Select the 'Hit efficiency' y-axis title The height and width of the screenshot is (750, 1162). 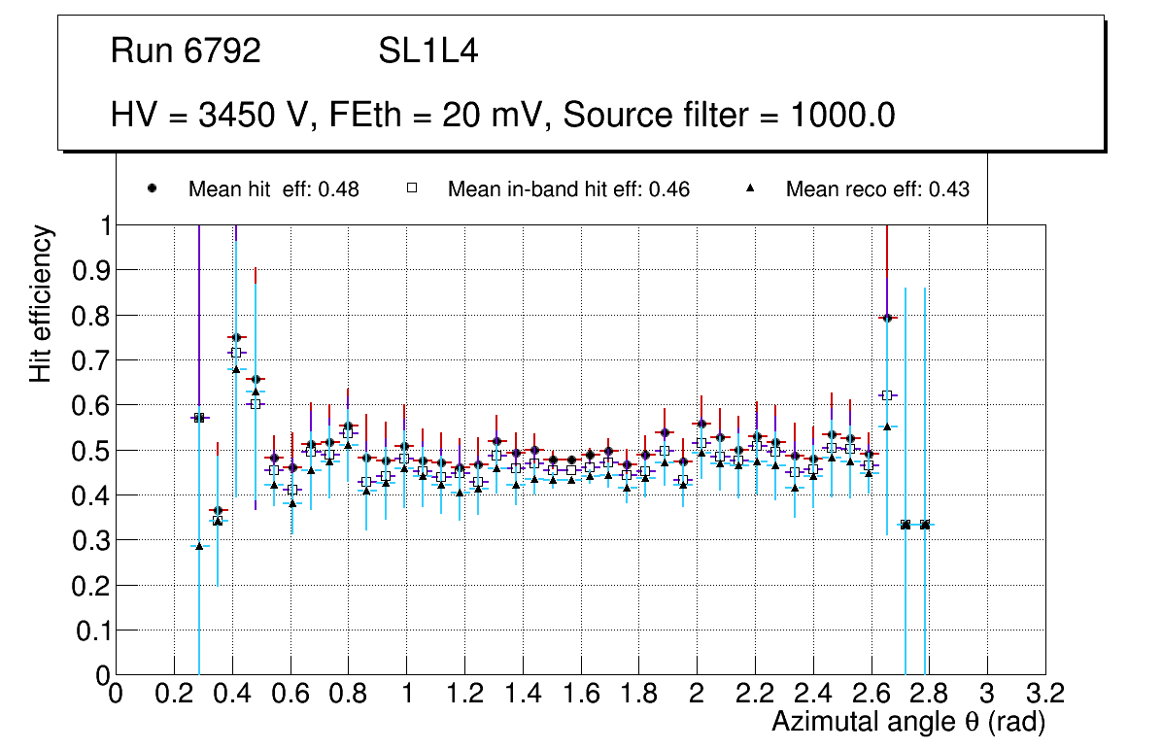(40, 303)
